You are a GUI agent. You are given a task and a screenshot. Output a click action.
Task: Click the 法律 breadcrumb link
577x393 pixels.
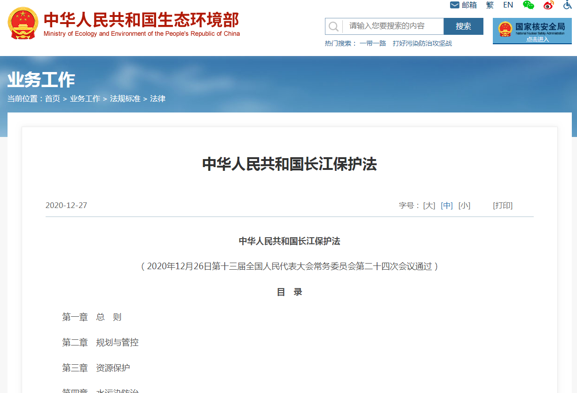158,99
